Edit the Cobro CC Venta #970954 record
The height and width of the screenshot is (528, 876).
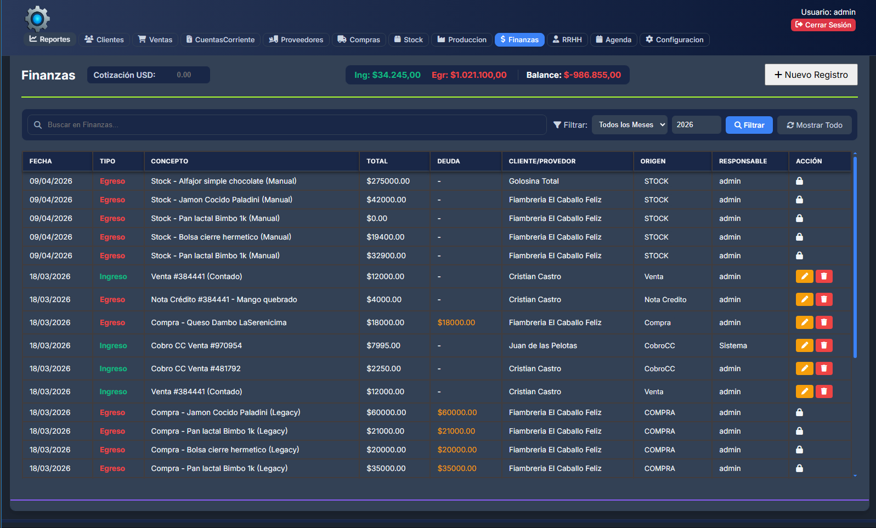tap(804, 345)
